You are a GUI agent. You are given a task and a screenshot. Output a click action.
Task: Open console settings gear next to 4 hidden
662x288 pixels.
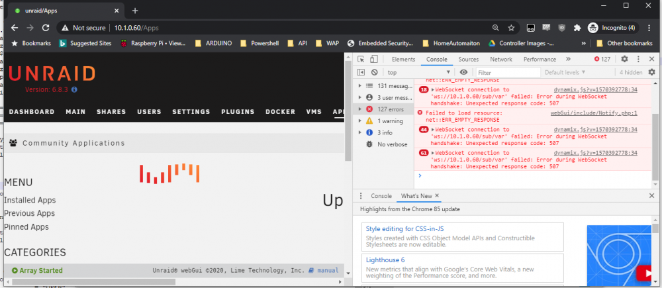[652, 72]
